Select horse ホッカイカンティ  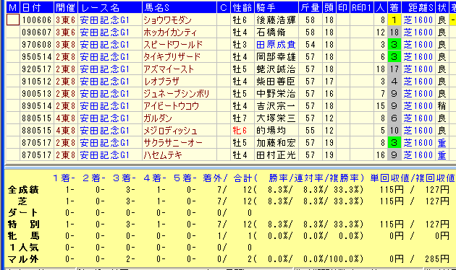coord(170,32)
